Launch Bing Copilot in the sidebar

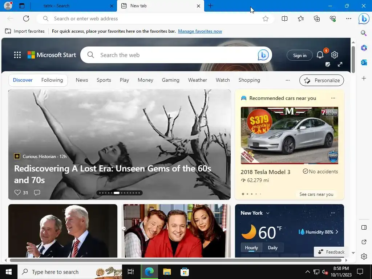click(364, 19)
